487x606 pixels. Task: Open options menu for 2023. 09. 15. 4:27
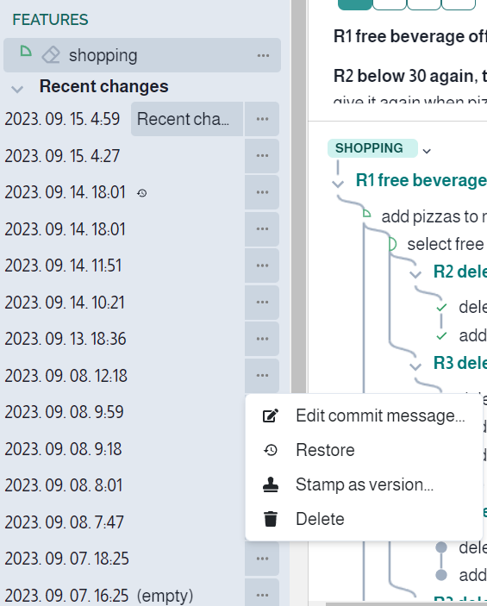[x=262, y=156]
